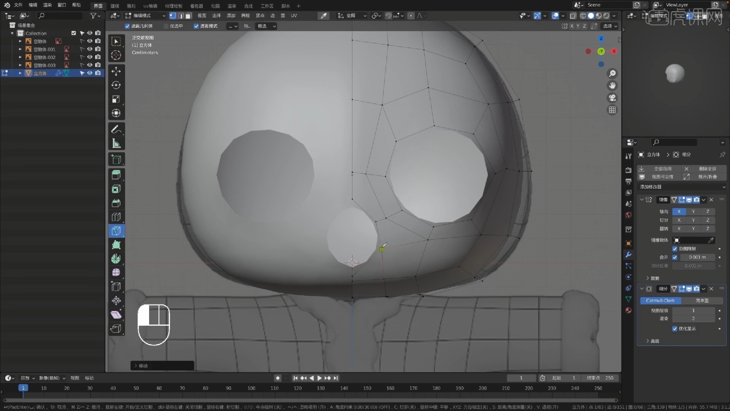Select the Inset Faces tool
The width and height of the screenshot is (730, 411).
tap(116, 189)
